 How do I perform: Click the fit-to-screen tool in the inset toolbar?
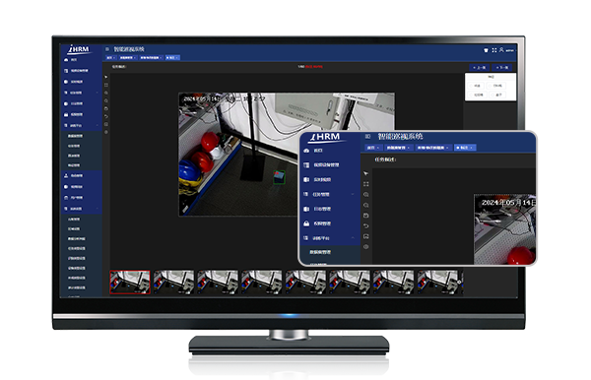click(365, 184)
